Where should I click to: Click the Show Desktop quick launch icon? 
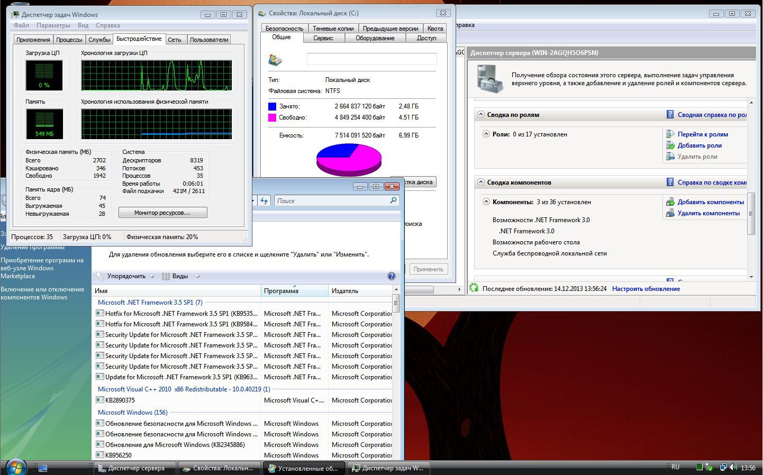click(43, 468)
